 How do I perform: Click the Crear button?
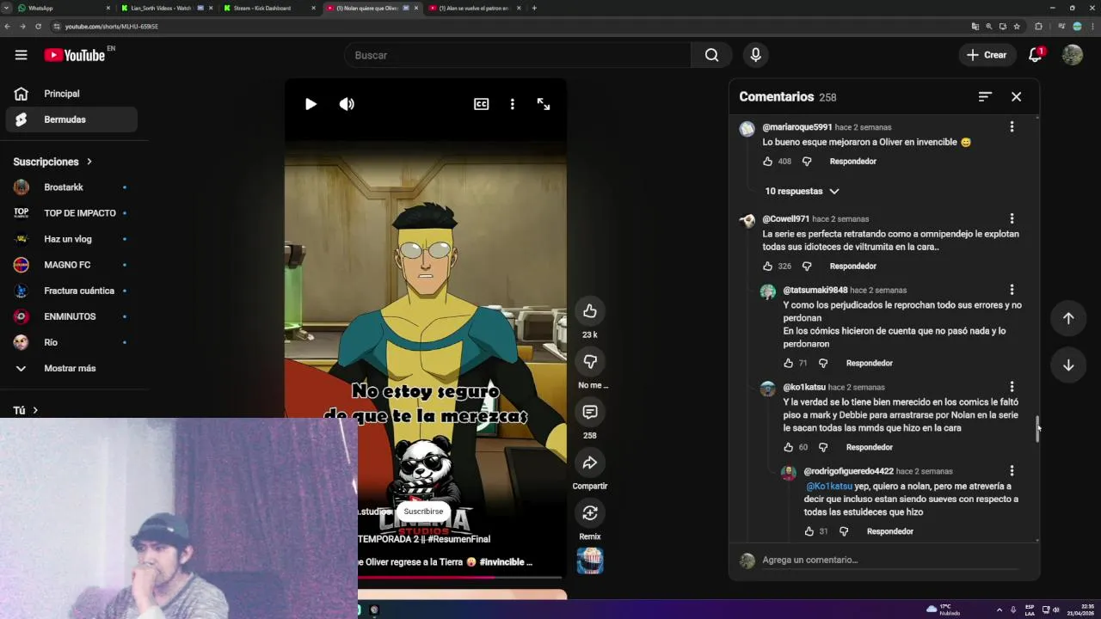[x=987, y=55]
